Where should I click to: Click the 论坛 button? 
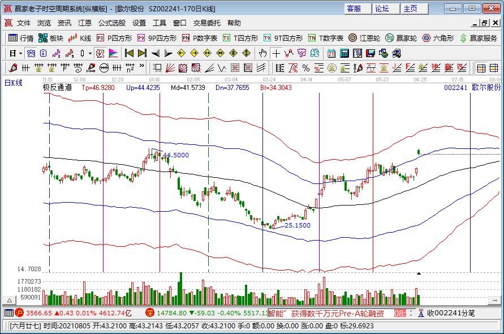point(386,8)
